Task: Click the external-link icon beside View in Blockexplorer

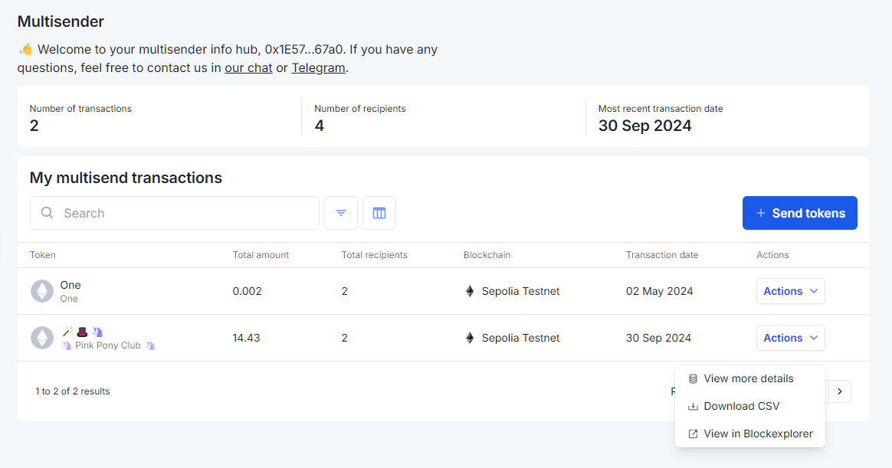Action: pos(693,434)
